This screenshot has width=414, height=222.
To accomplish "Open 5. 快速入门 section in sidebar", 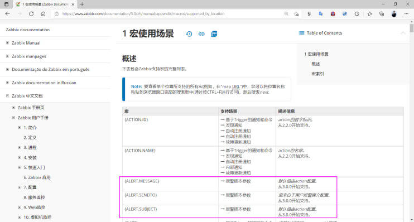I will pyautogui.click(x=34, y=168).
